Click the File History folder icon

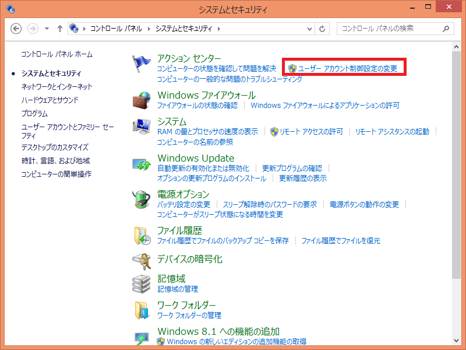(x=142, y=236)
